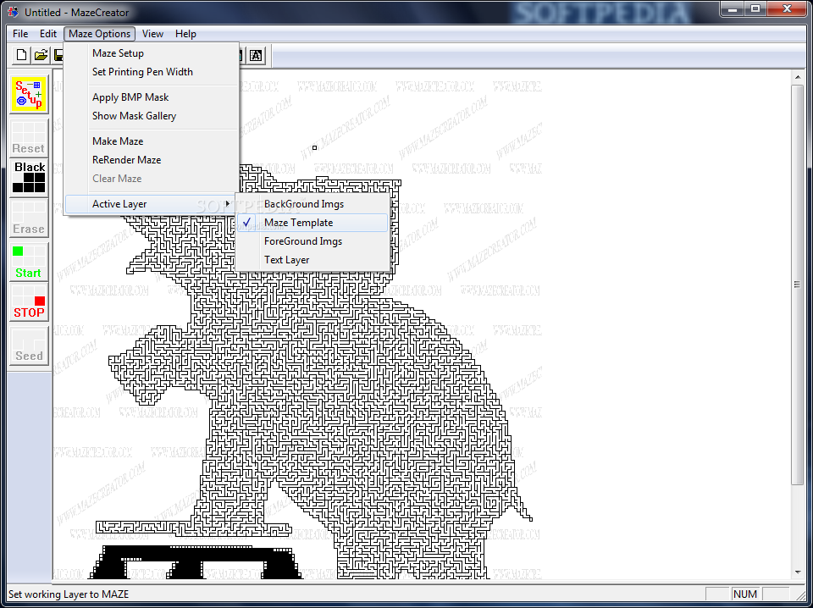
Task: Click the vertical scrollbar down arrow
Action: point(798,572)
